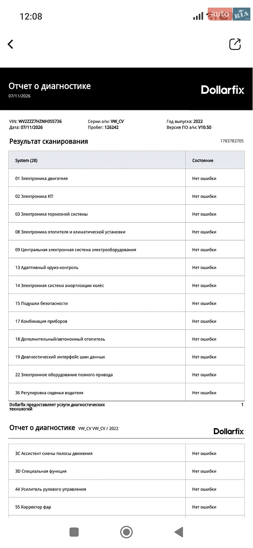Tap the Android recent apps square button
253x548 pixels.
point(74,532)
